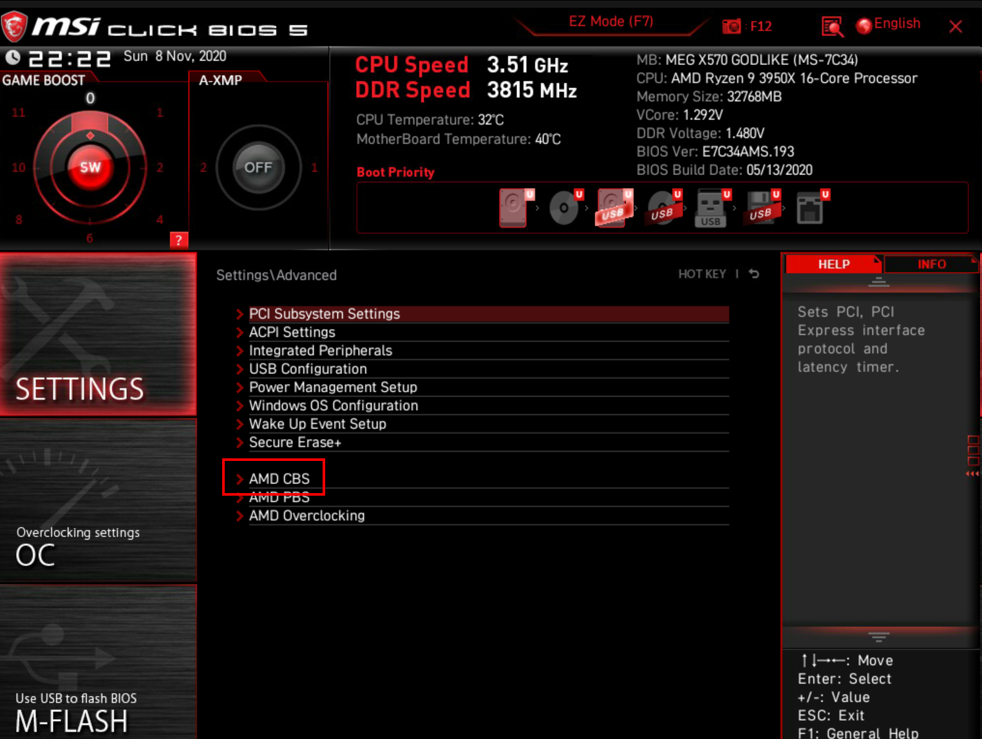Click the red X exit button

pos(956,26)
